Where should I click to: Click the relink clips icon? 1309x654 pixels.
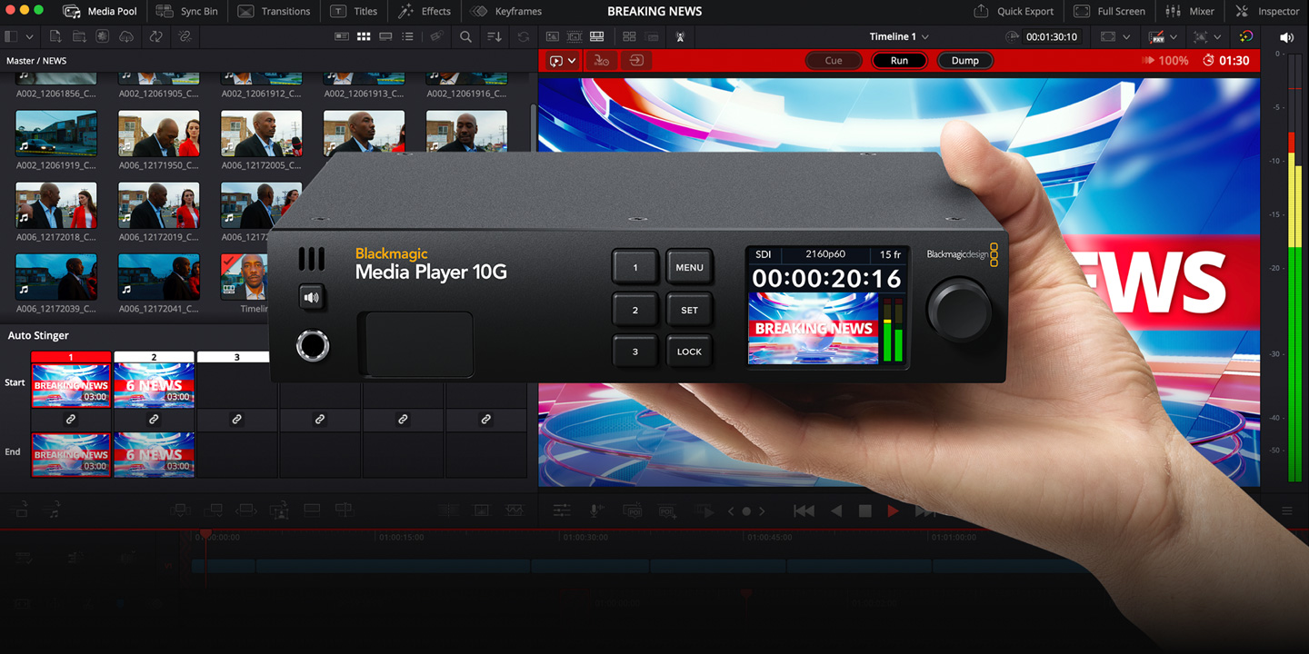point(185,36)
